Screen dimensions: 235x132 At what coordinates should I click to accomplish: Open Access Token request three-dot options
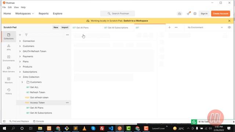tap(67, 103)
